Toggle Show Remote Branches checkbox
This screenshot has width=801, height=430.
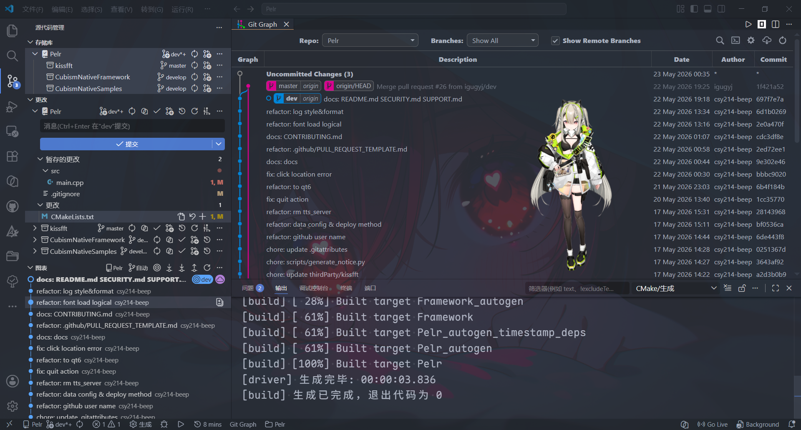coord(555,40)
